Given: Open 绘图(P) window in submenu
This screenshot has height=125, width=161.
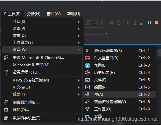Looking at the screenshot, I should pyautogui.click(x=120, y=87).
